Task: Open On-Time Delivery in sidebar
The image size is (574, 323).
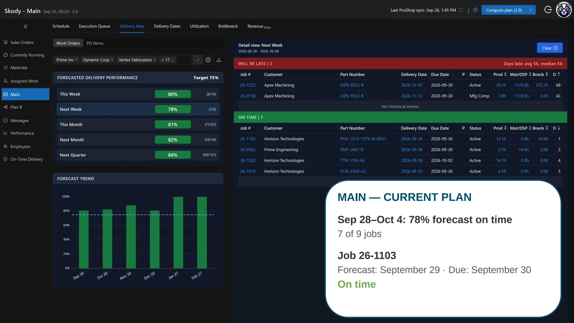Action: click(x=25, y=159)
